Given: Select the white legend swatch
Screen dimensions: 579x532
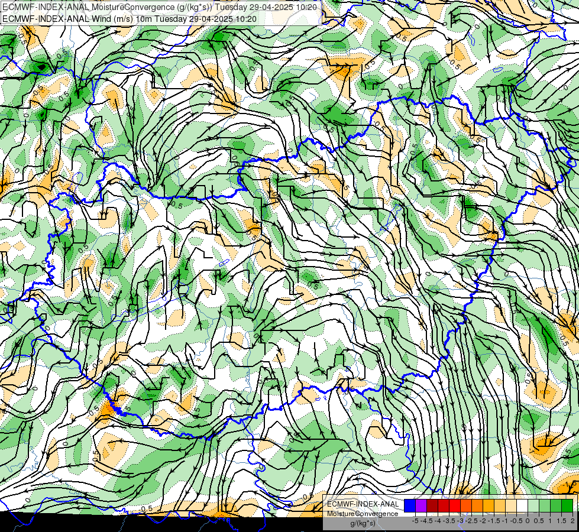Looking at the screenshot, I should tap(522, 505).
